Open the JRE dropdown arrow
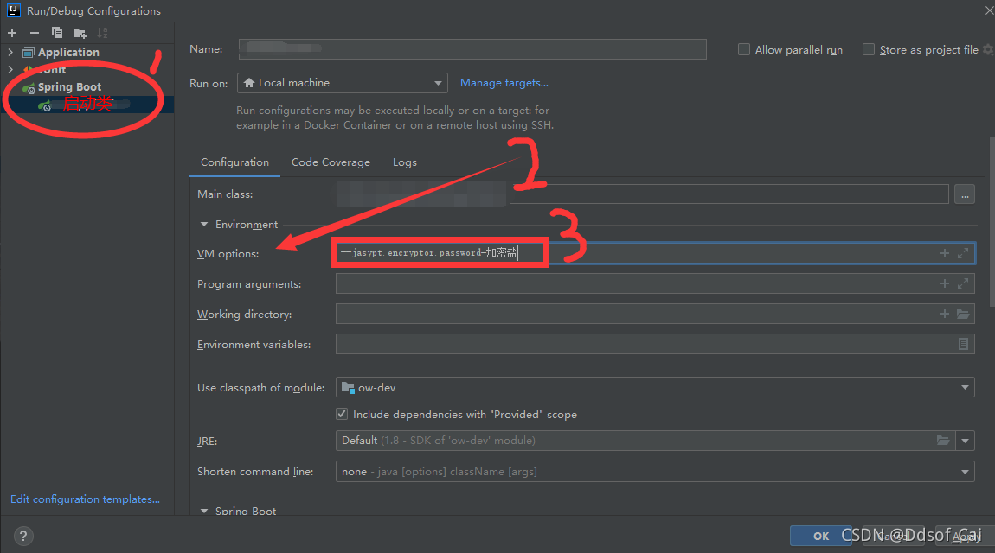Image resolution: width=995 pixels, height=553 pixels. coord(966,441)
